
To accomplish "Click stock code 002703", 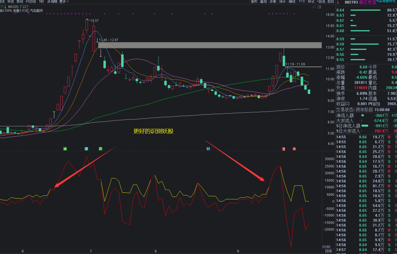I will (x=352, y=2).
